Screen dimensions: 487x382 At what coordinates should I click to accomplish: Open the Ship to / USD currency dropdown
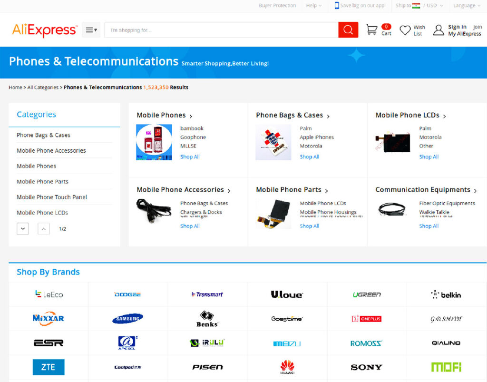pos(419,6)
